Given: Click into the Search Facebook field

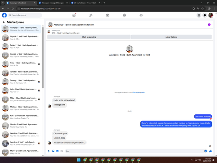Looking at the screenshot, I should (x=25, y=15).
